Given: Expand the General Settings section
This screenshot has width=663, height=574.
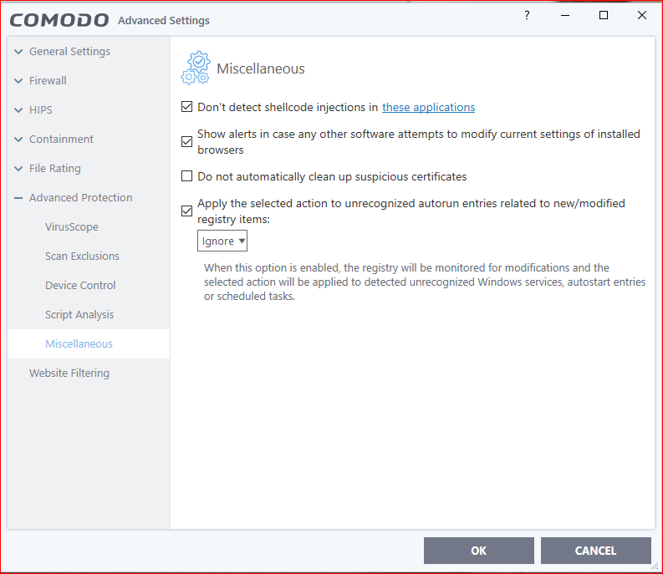Looking at the screenshot, I should pyautogui.click(x=18, y=52).
